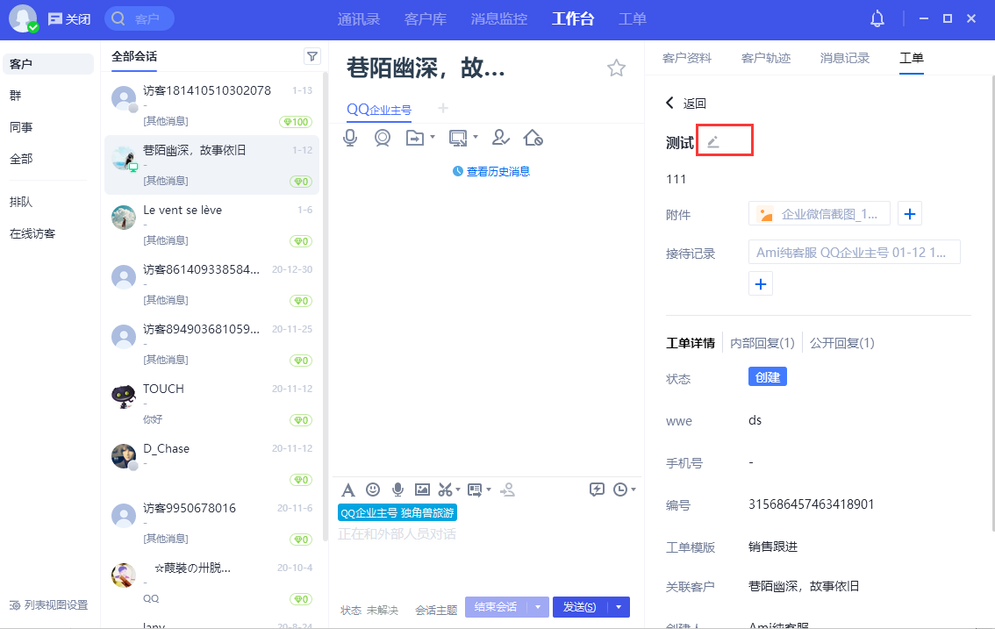
Task: Open notifications with the bell icon
Action: click(x=877, y=19)
